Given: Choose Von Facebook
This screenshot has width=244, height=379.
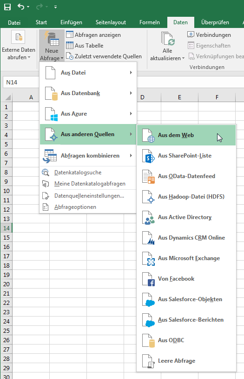Looking at the screenshot, I should coord(186,279).
